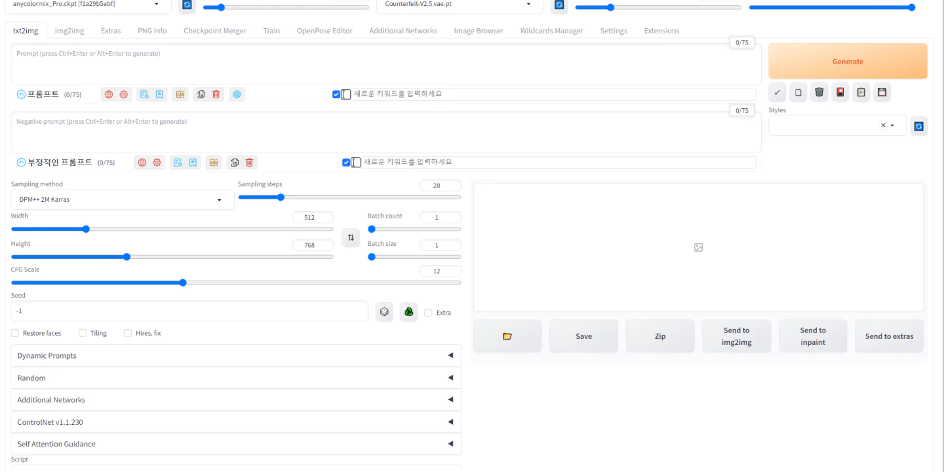Click the bookmark icon in 프롬프트 toolbar
Viewport: 944px width, 472px height.
tap(159, 94)
